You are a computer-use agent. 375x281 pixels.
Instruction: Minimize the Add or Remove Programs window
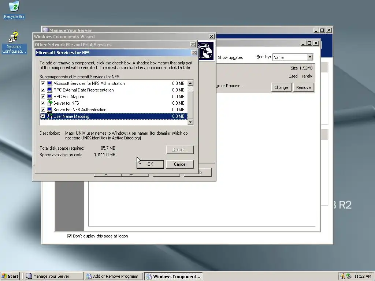point(303,43)
